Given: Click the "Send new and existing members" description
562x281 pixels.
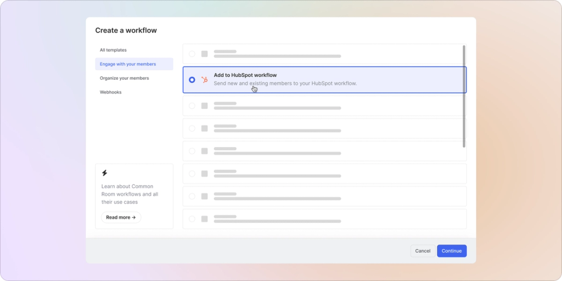Looking at the screenshot, I should 285,83.
